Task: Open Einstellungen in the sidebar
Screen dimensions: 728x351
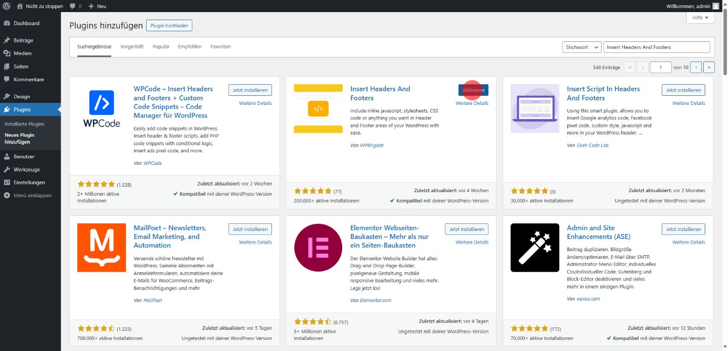Action: 29,183
